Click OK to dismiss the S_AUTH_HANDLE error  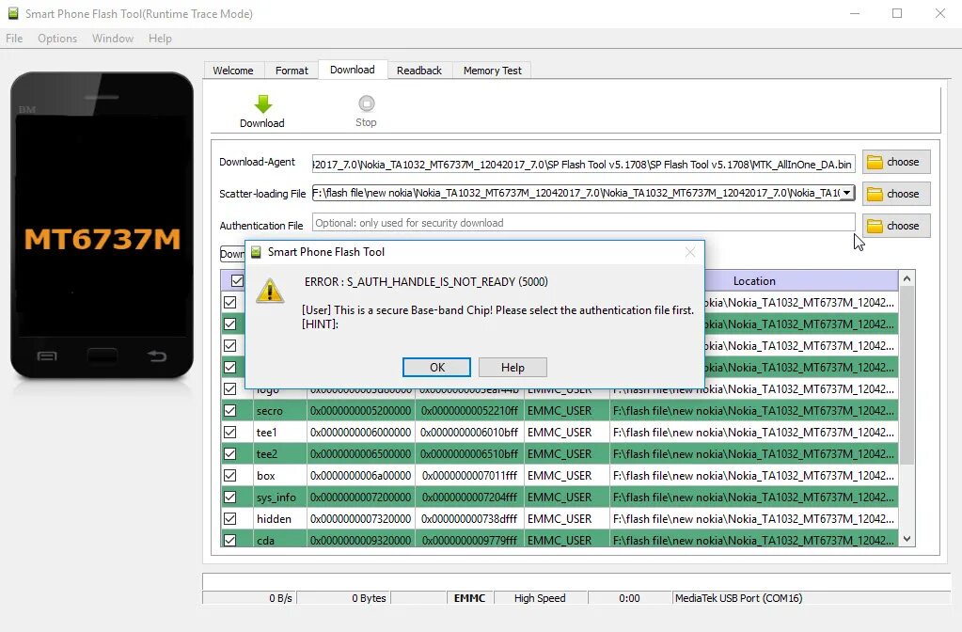[435, 367]
